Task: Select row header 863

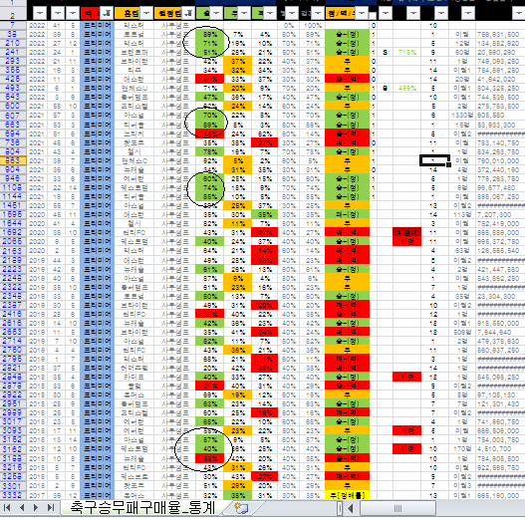Action: tap(13, 160)
